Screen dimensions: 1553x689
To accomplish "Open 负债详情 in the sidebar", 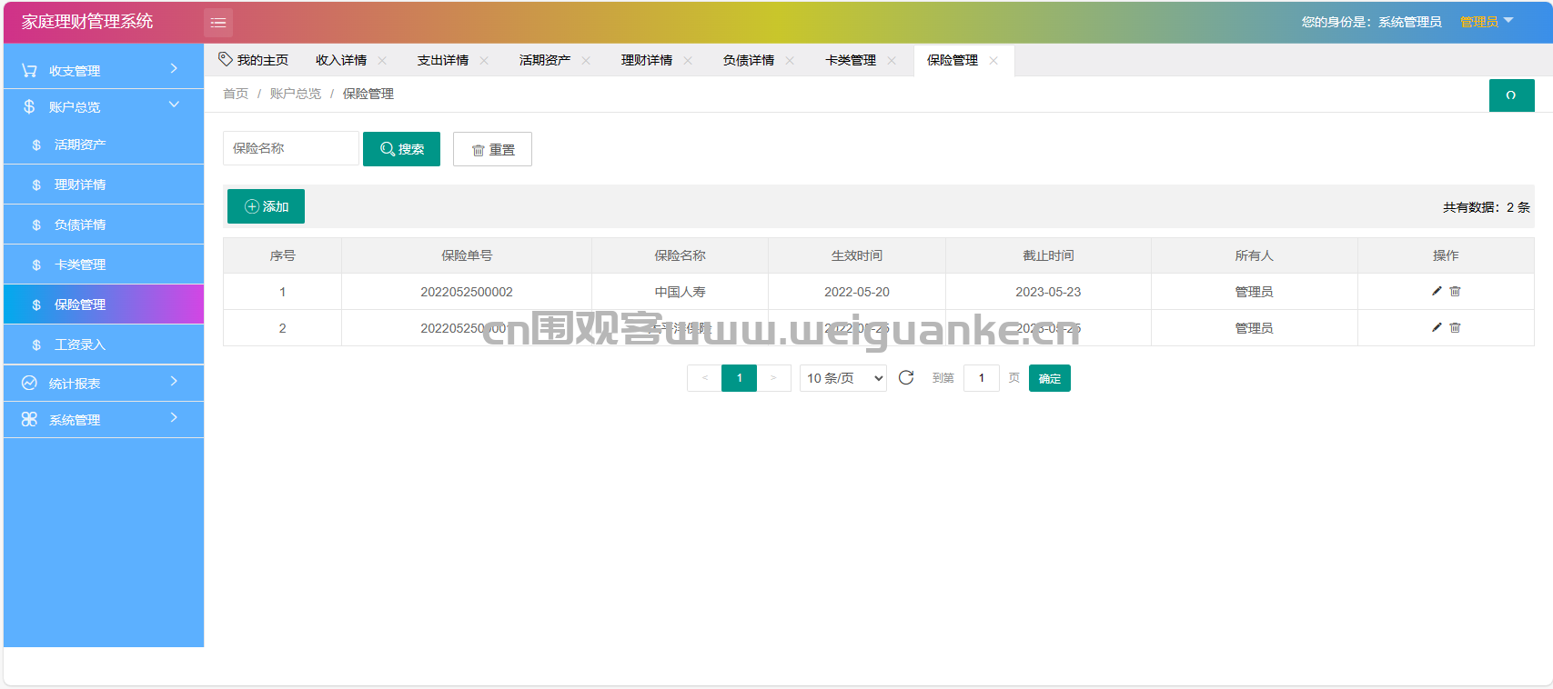I will pos(104,225).
